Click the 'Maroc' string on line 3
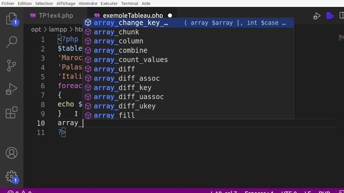This screenshot has width=344, height=193. [70, 58]
